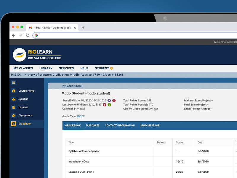
Task: Click green info icon beside withdraw date
Action: point(109,105)
